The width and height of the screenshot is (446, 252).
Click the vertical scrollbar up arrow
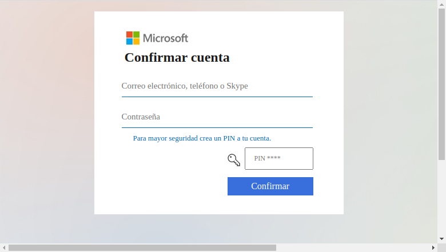(441, 4)
